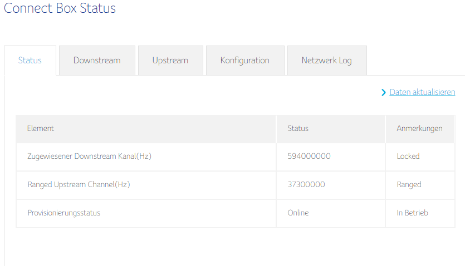The image size is (465, 266).
Task: Click the Locked remark cell
Action: pos(408,157)
